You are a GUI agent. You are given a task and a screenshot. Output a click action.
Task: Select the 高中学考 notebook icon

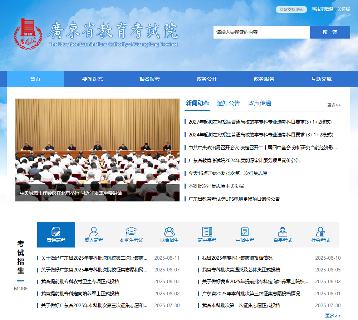207,231
